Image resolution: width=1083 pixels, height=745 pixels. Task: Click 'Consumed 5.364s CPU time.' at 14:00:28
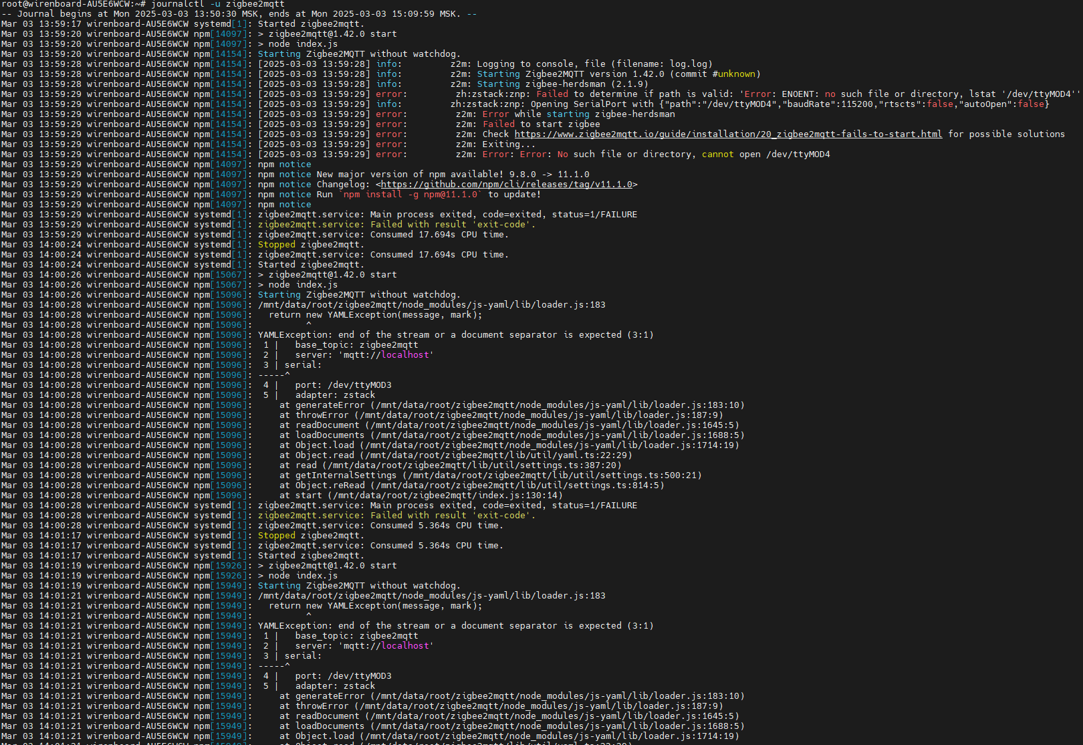pyautogui.click(x=437, y=526)
